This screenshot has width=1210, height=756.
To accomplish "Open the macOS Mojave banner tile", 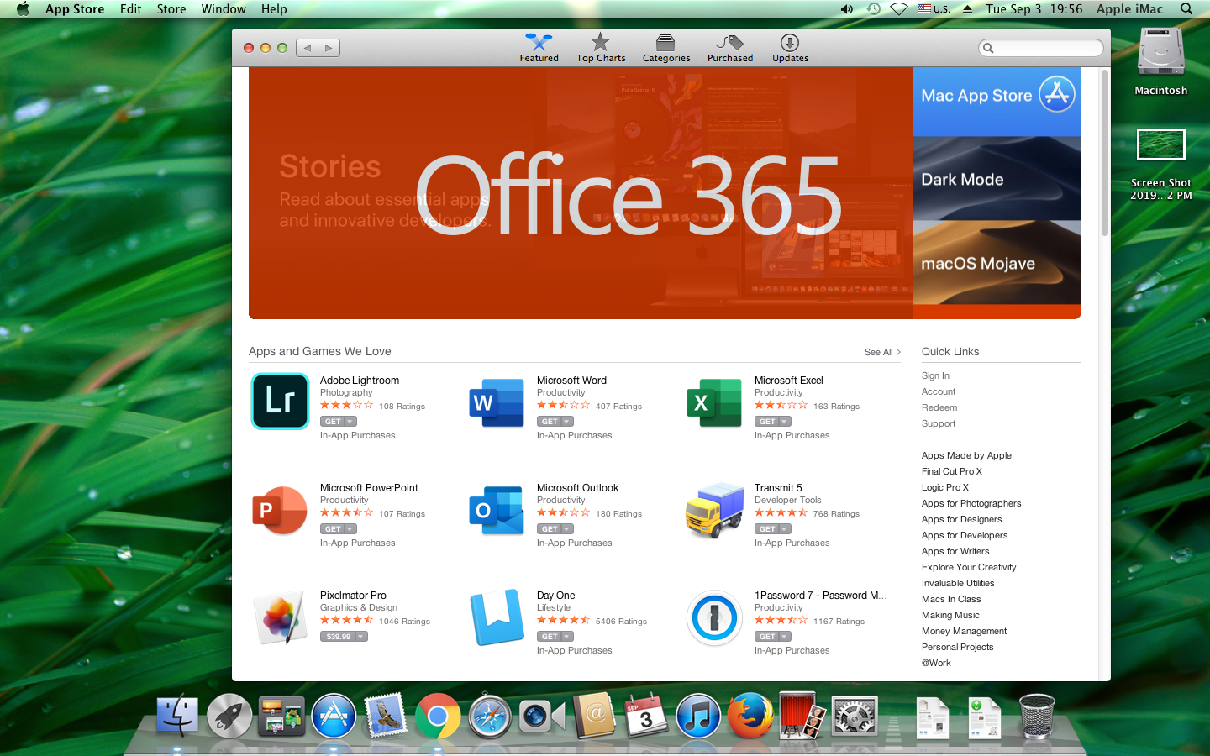I will coord(997,262).
